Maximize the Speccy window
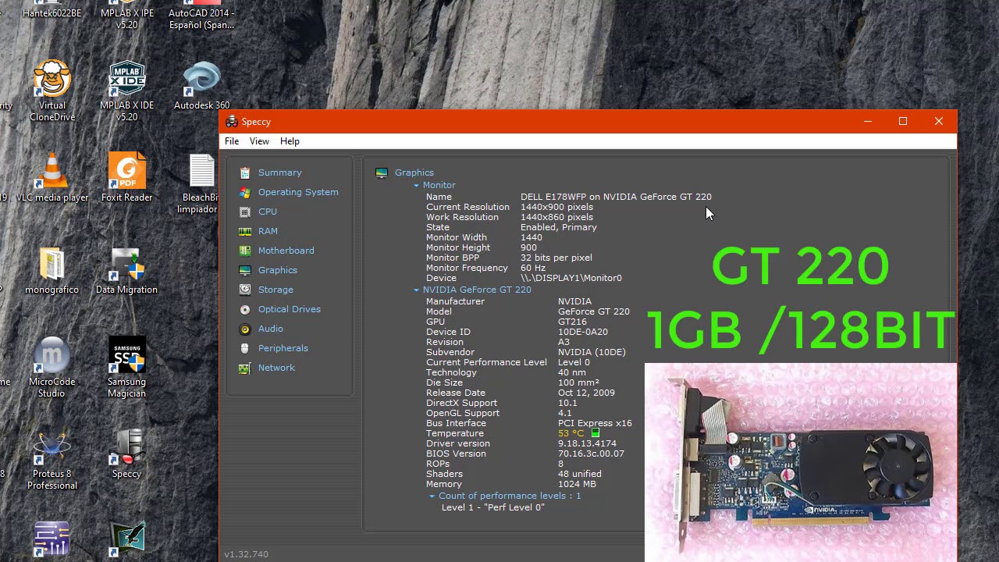Image resolution: width=999 pixels, height=562 pixels. pyautogui.click(x=903, y=122)
